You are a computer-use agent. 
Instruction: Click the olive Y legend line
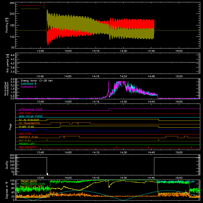30,9
